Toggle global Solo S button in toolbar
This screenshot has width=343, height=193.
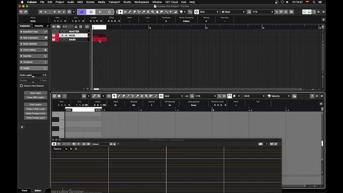45,12
